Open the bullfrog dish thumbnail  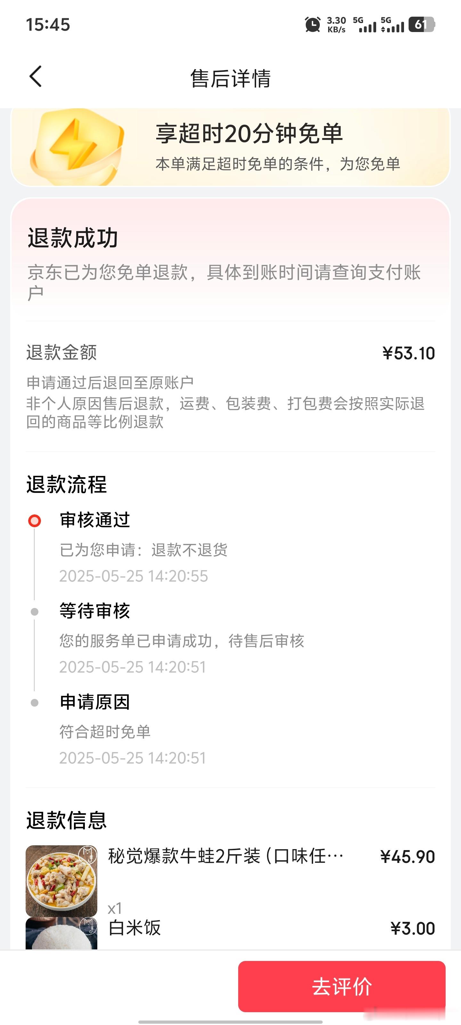click(61, 881)
